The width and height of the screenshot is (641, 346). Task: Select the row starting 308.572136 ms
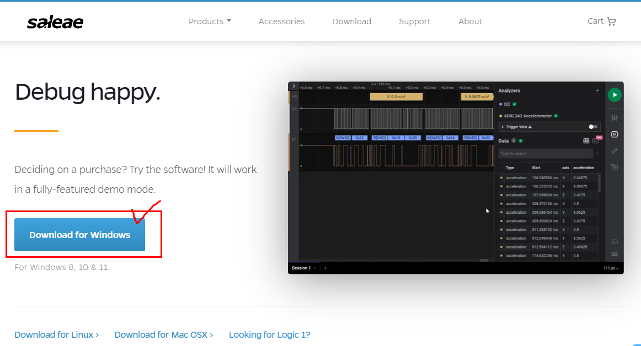point(548,204)
